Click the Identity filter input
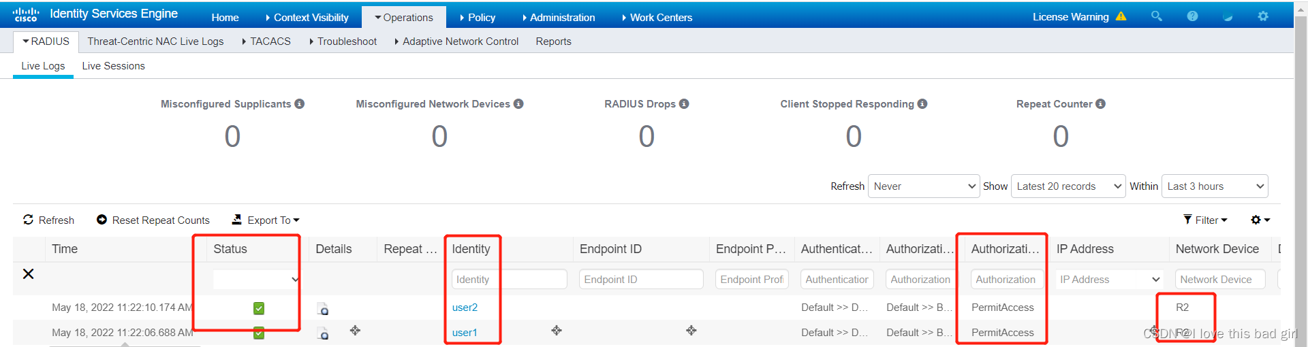 click(510, 279)
